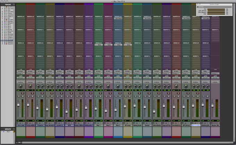Screen dimensions: 236x145
Task: Click the pan knob on SFX Bruit channel
Action: (x=186, y=86)
